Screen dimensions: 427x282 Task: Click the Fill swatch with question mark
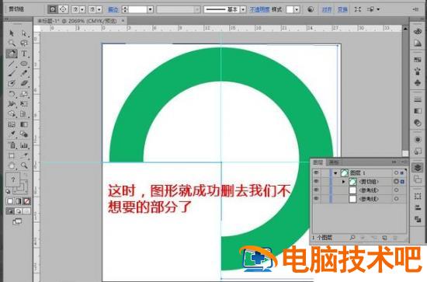(12, 179)
